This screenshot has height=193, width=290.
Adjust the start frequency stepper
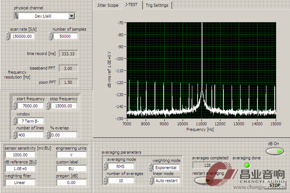(x=15, y=106)
